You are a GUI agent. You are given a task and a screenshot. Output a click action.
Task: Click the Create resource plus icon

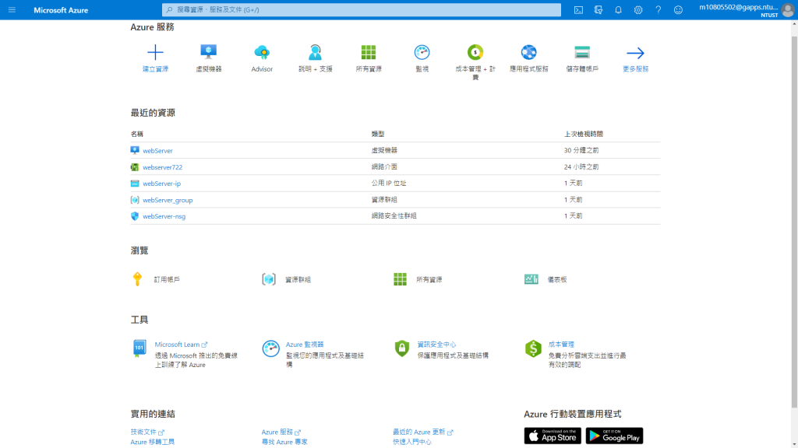(155, 52)
